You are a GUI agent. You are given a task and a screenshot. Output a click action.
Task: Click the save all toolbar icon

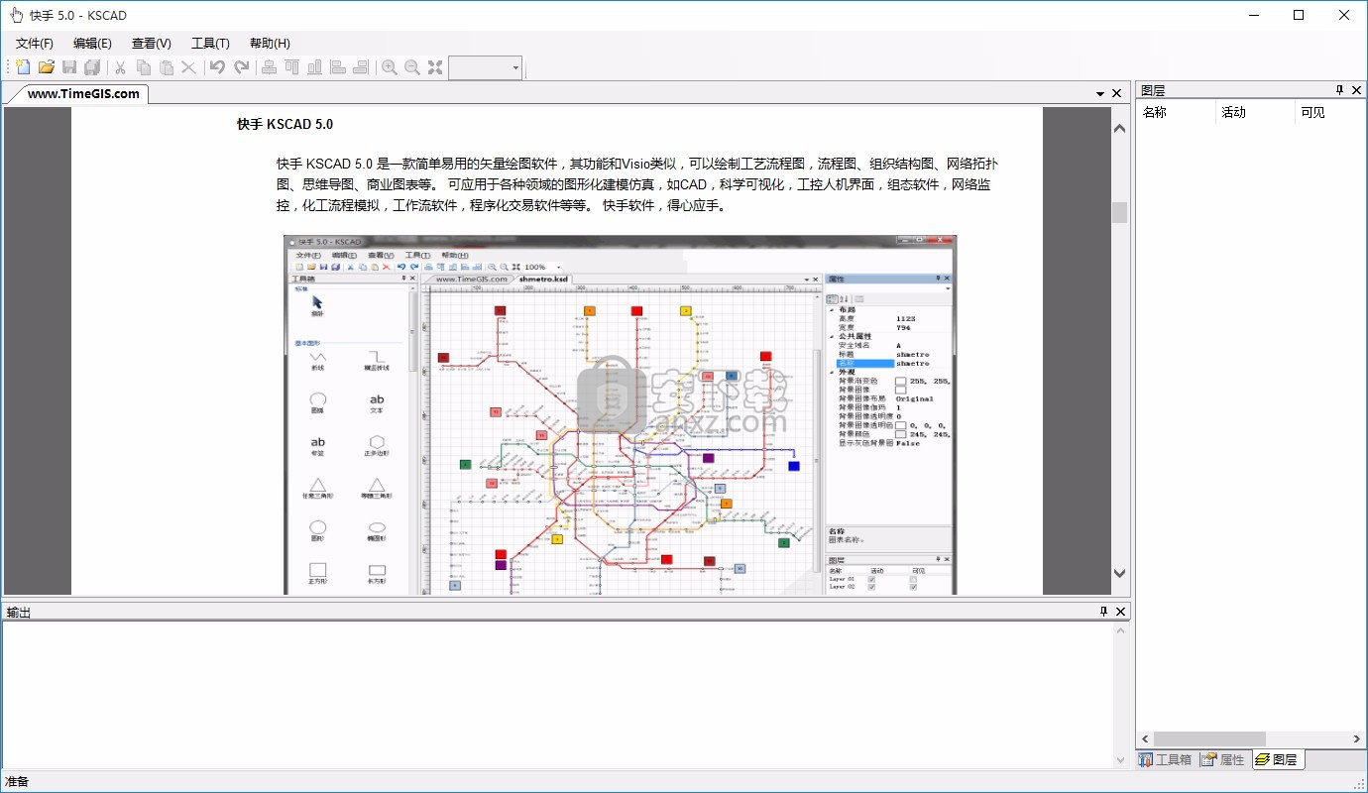[92, 67]
